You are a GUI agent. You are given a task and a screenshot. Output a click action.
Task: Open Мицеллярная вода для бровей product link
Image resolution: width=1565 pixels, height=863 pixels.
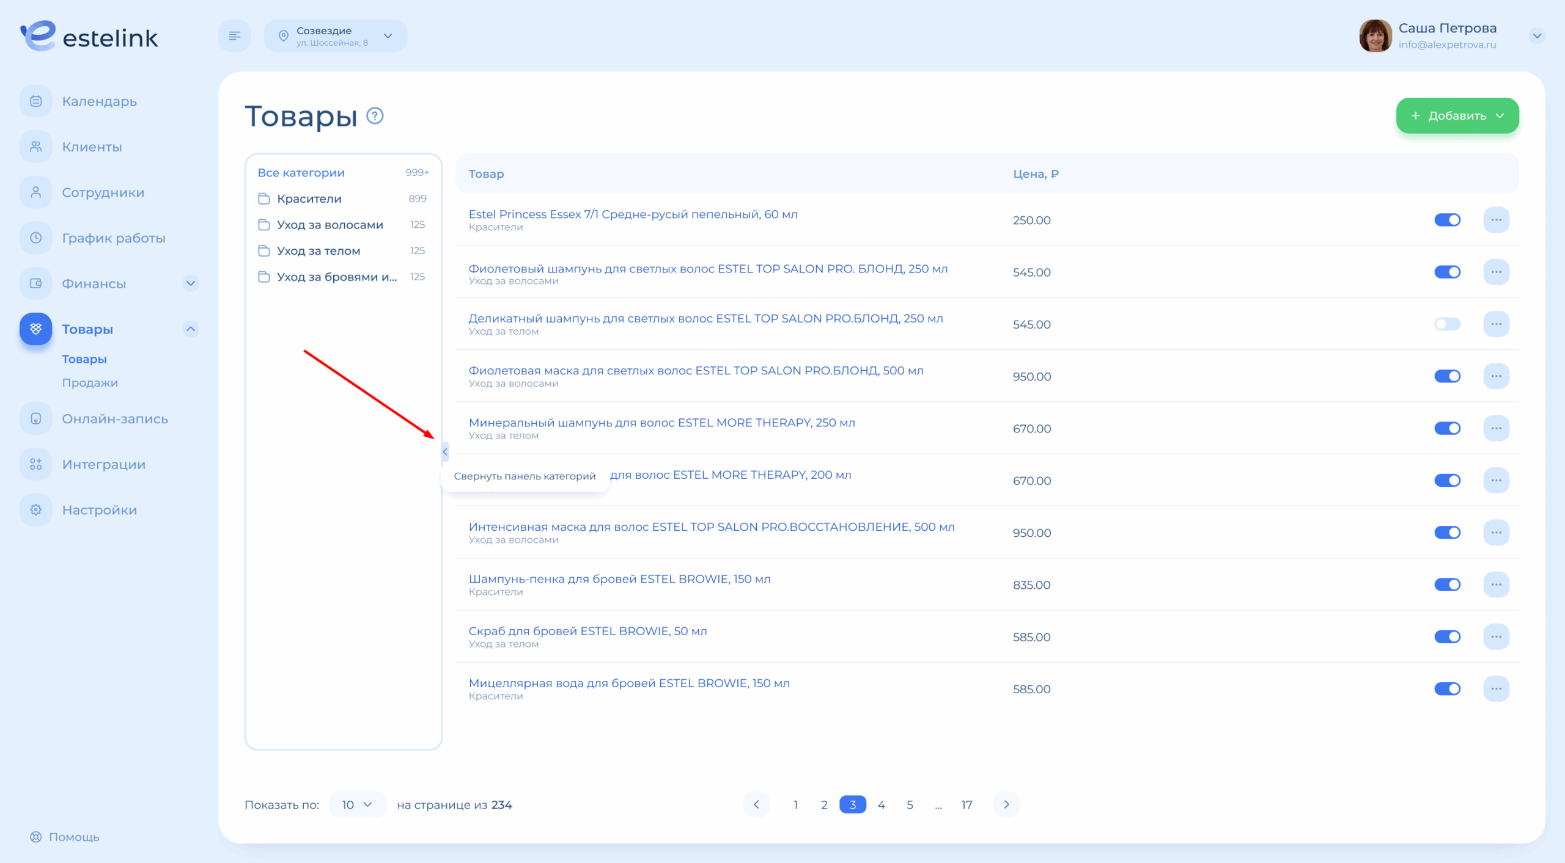[629, 683]
